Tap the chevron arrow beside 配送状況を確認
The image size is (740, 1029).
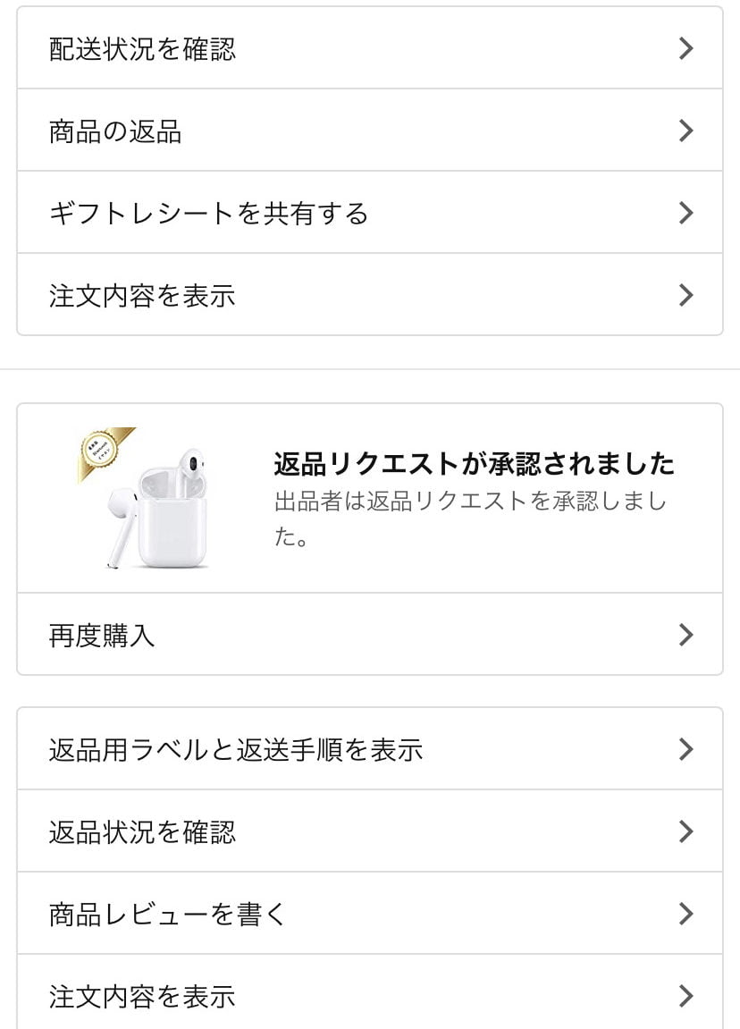(685, 49)
